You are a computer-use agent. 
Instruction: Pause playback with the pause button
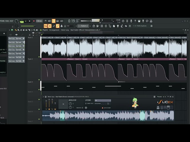pyautogui.click(x=26, y=21)
